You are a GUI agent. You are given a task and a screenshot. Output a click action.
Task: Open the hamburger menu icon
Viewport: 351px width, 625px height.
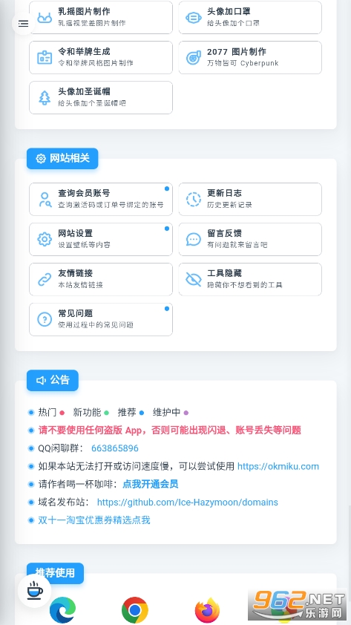click(x=24, y=24)
